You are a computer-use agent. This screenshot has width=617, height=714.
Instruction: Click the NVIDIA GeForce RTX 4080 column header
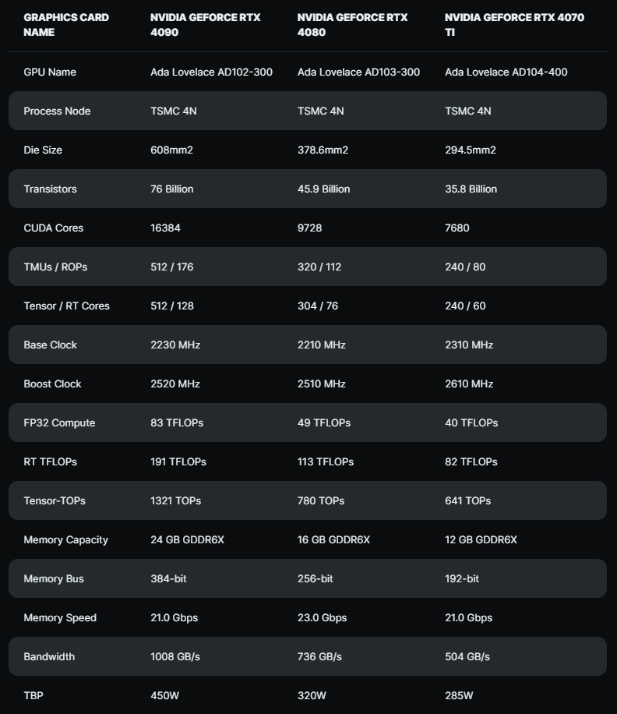[x=352, y=25]
